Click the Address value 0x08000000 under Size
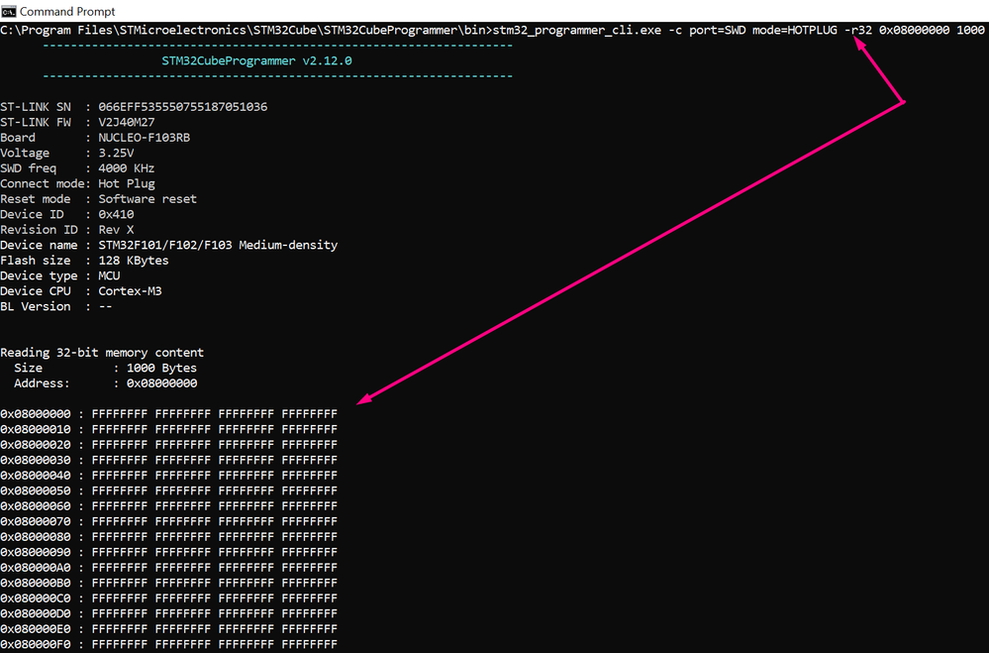This screenshot has width=989, height=653. coord(161,382)
